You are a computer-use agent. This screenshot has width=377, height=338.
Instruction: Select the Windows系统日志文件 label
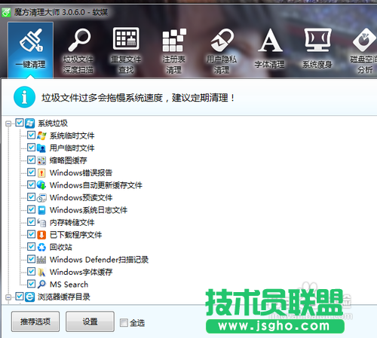point(88,210)
